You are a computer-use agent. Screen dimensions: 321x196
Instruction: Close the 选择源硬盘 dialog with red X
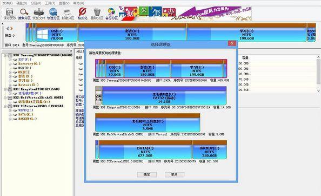click(232, 43)
